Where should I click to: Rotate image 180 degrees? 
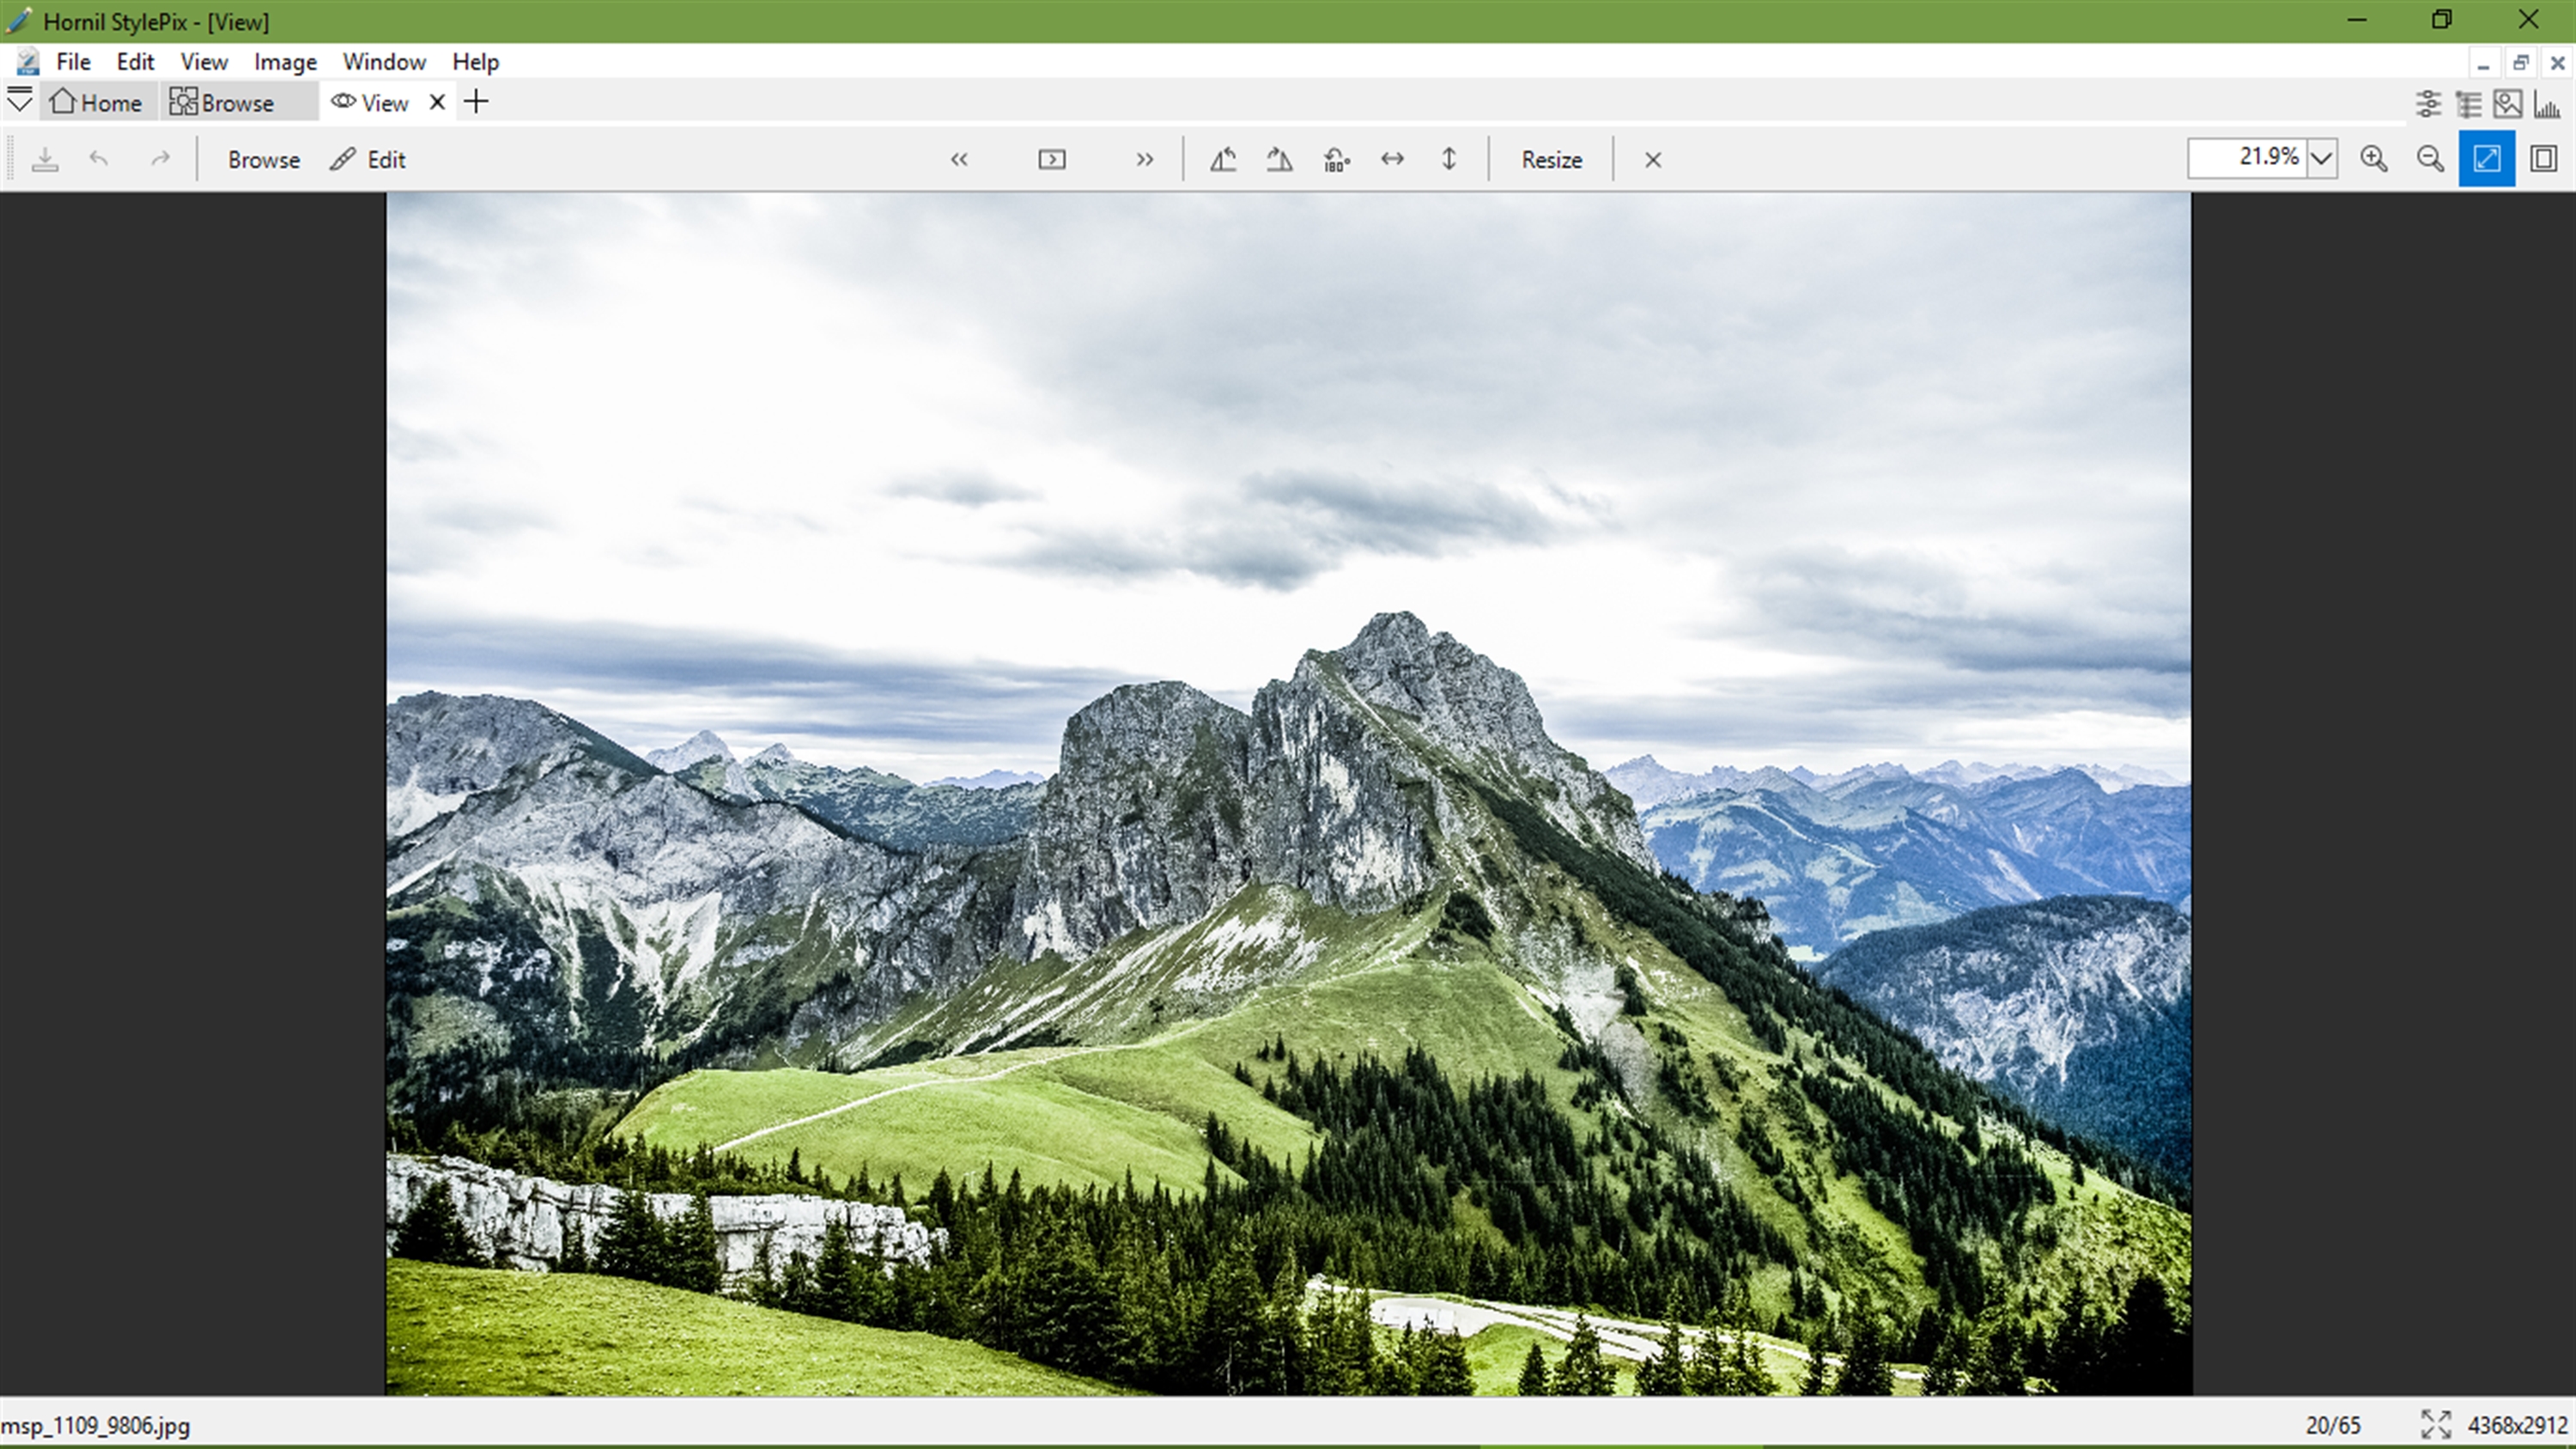[x=1336, y=160]
